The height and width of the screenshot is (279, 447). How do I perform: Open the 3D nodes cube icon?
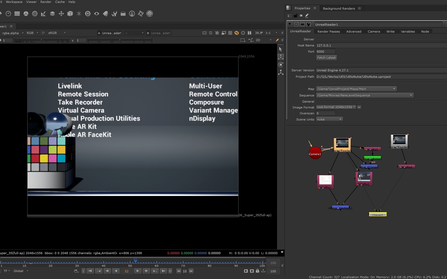pyautogui.click(x=70, y=14)
